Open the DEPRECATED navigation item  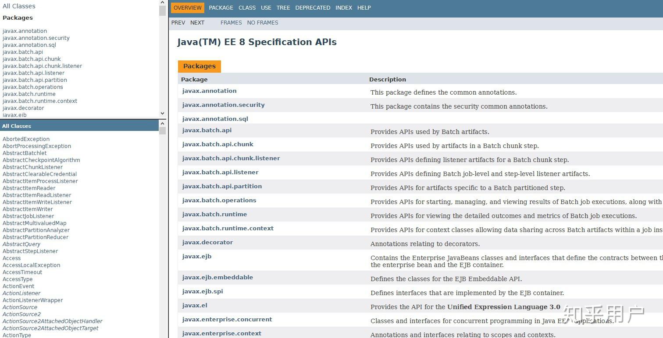(313, 8)
